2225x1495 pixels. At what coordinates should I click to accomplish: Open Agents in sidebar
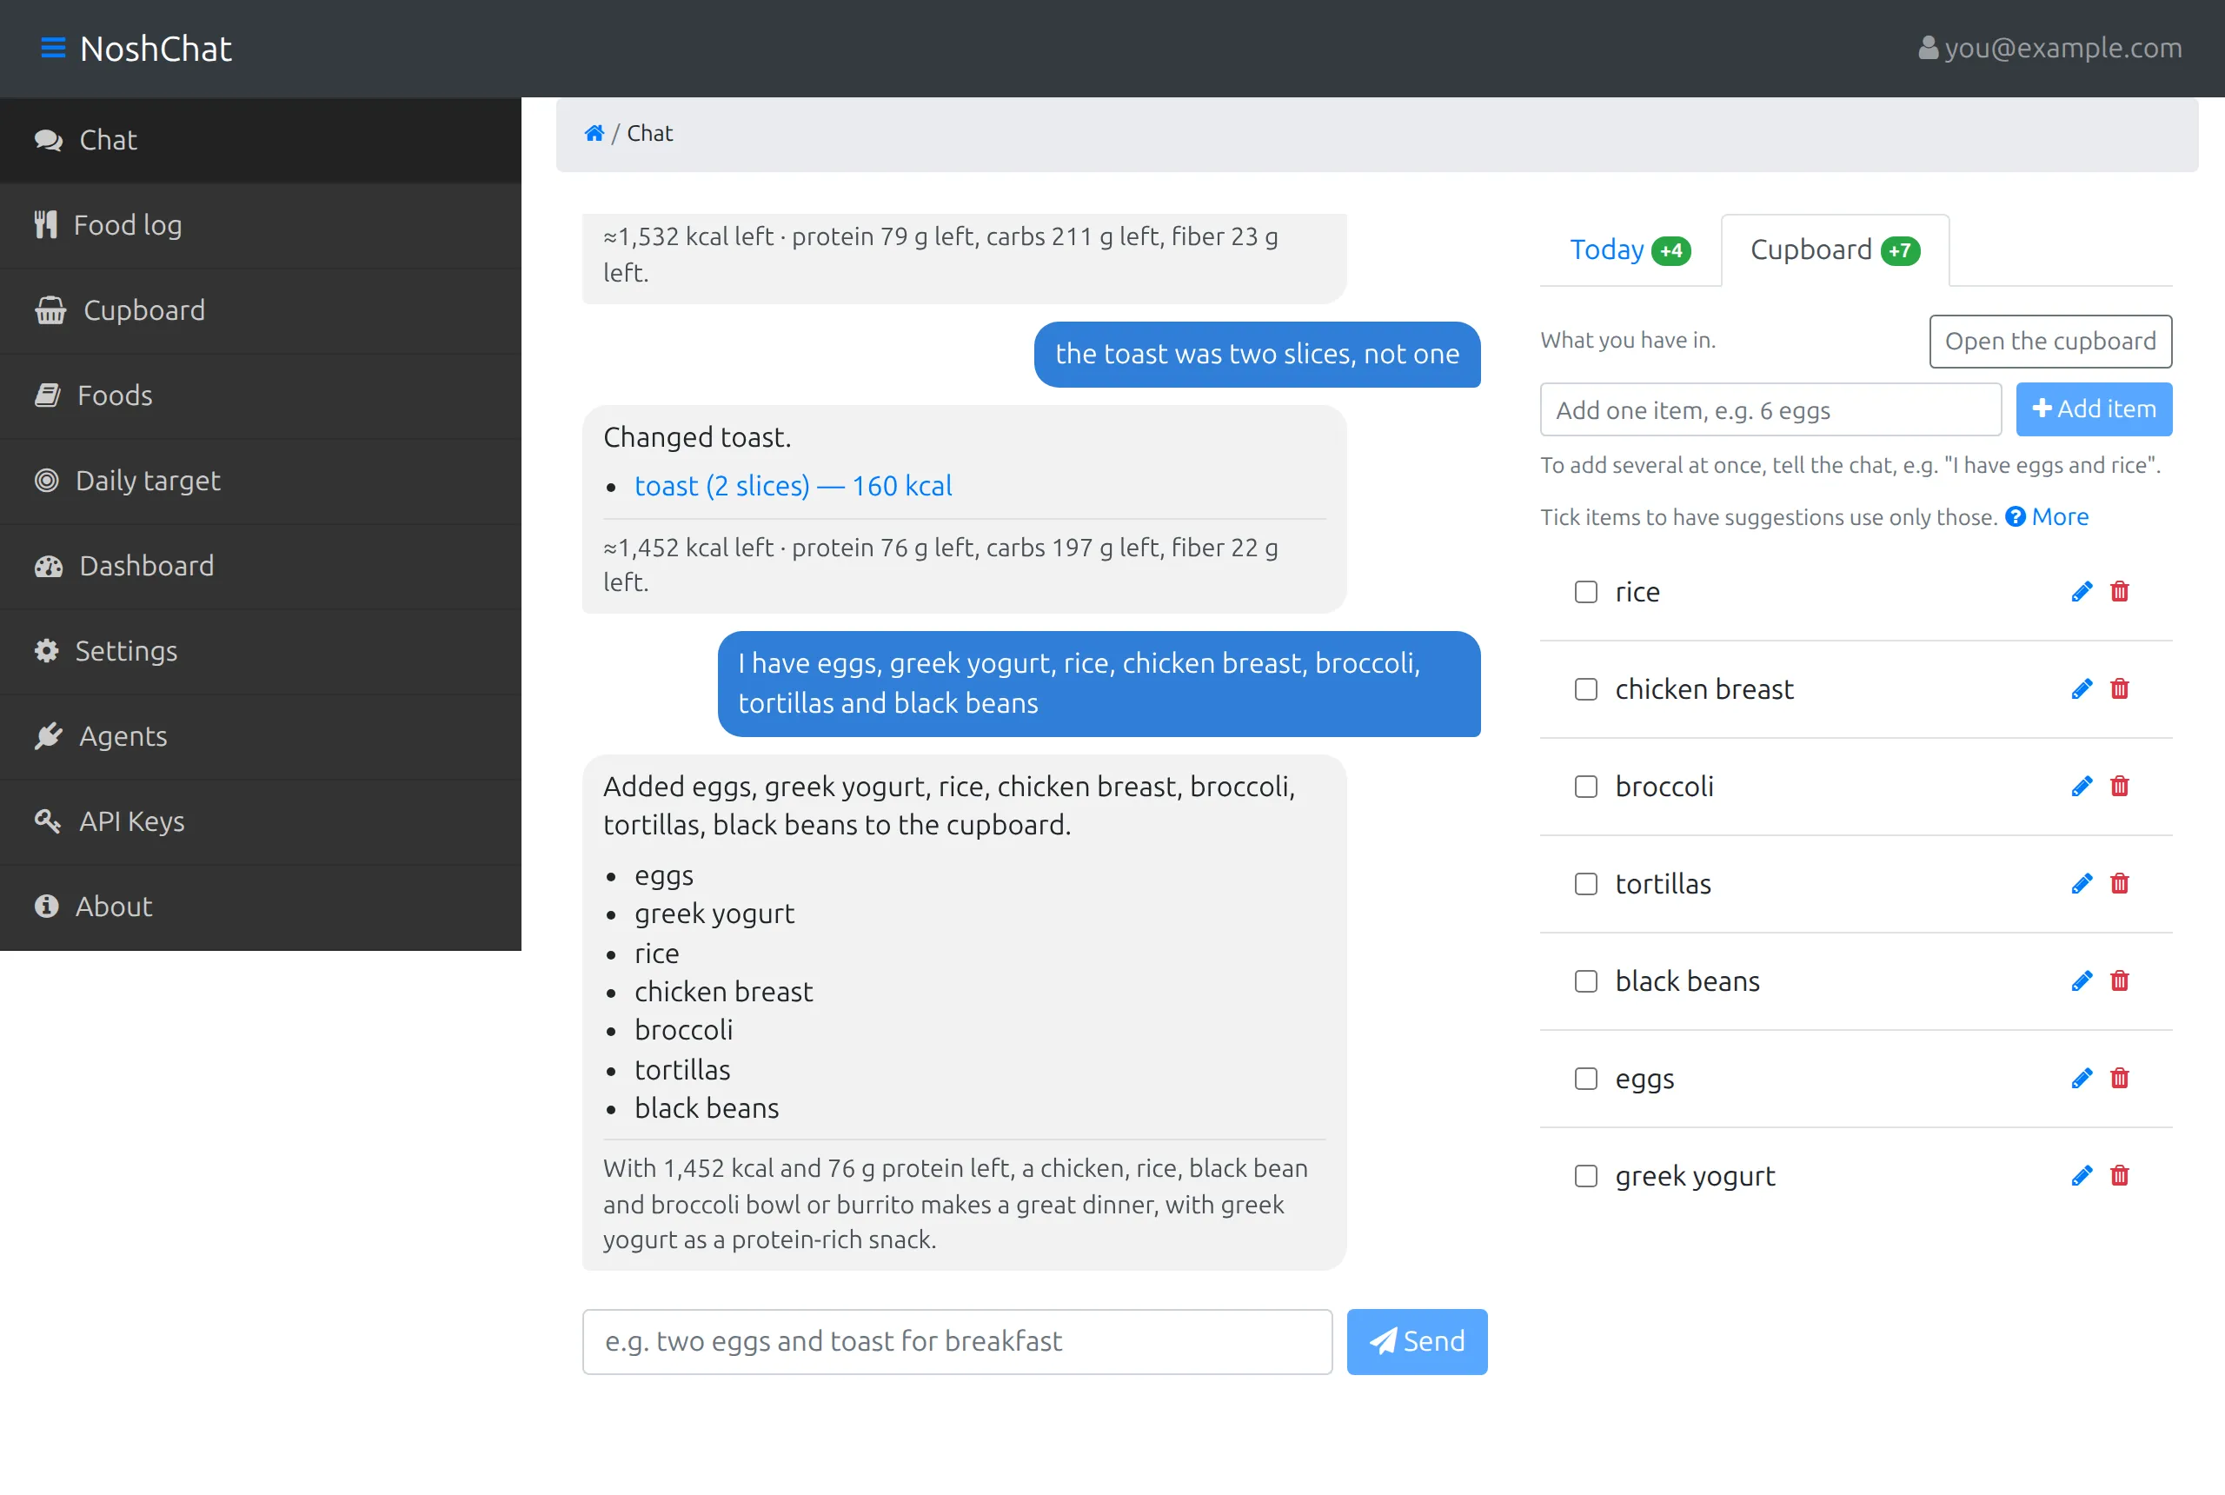click(260, 736)
